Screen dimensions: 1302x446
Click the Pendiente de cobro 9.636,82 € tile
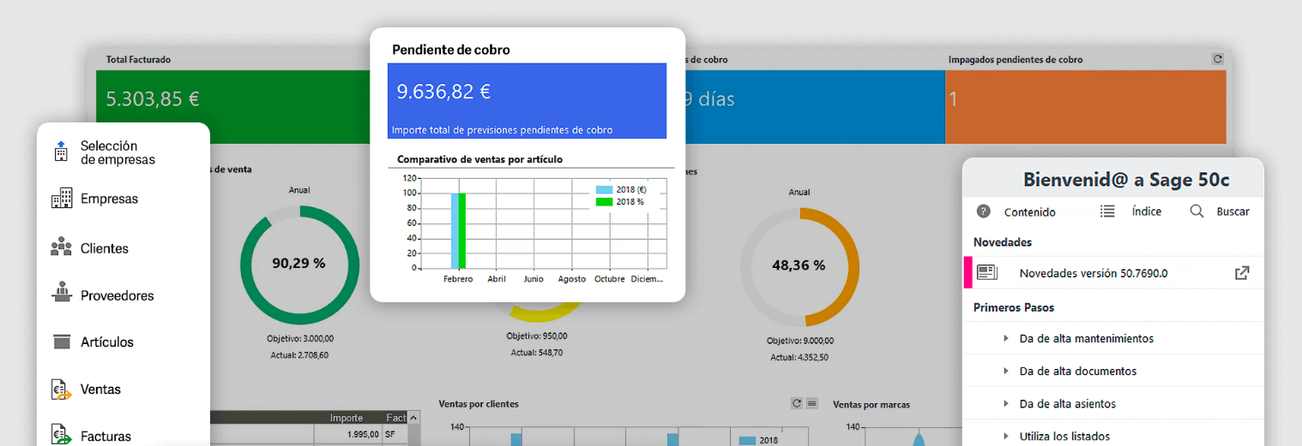[527, 100]
